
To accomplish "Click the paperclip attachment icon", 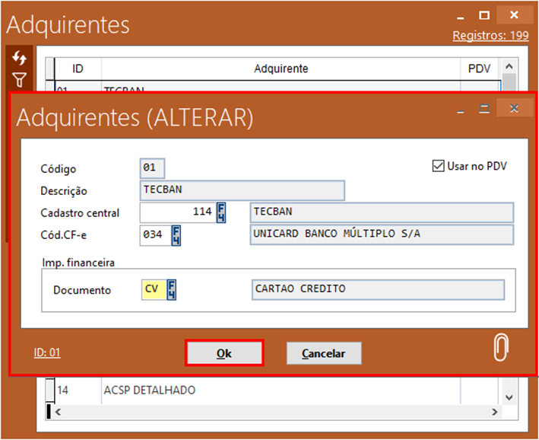I will [x=500, y=348].
